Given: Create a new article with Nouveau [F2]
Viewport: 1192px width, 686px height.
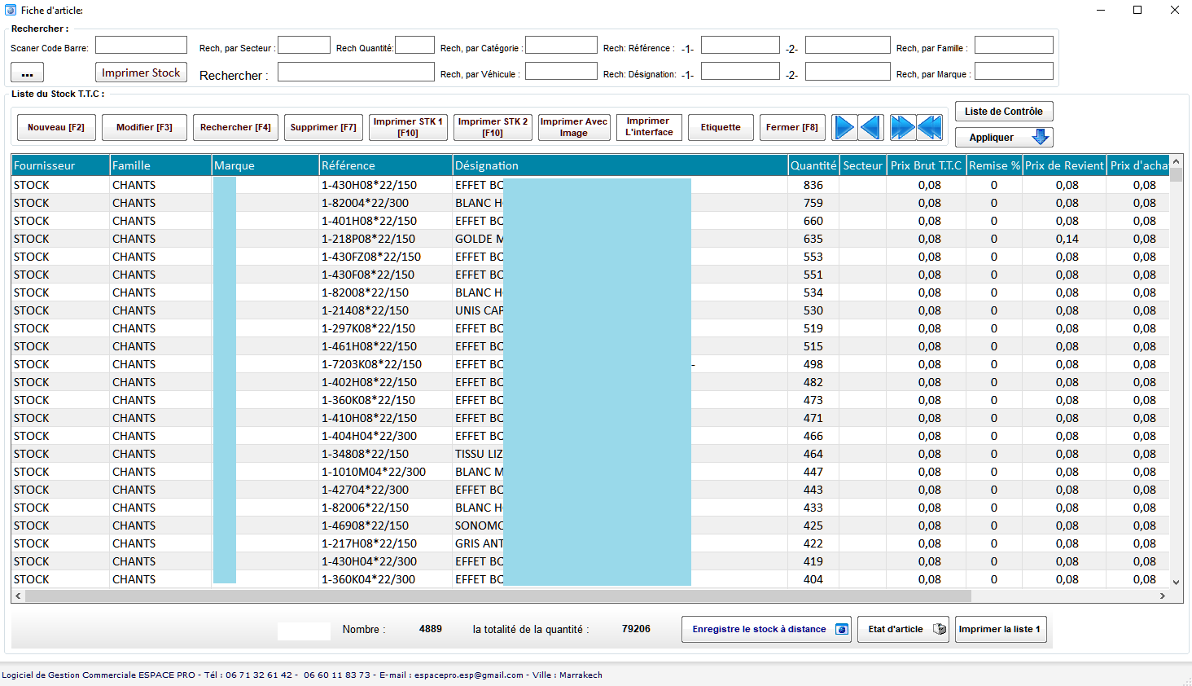Looking at the screenshot, I should (56, 128).
